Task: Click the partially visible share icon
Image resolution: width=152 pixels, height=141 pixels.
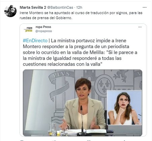Action: pyautogui.click(x=124, y=140)
